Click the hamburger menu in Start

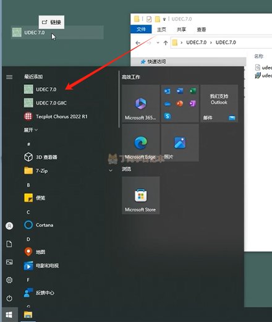[9, 77]
